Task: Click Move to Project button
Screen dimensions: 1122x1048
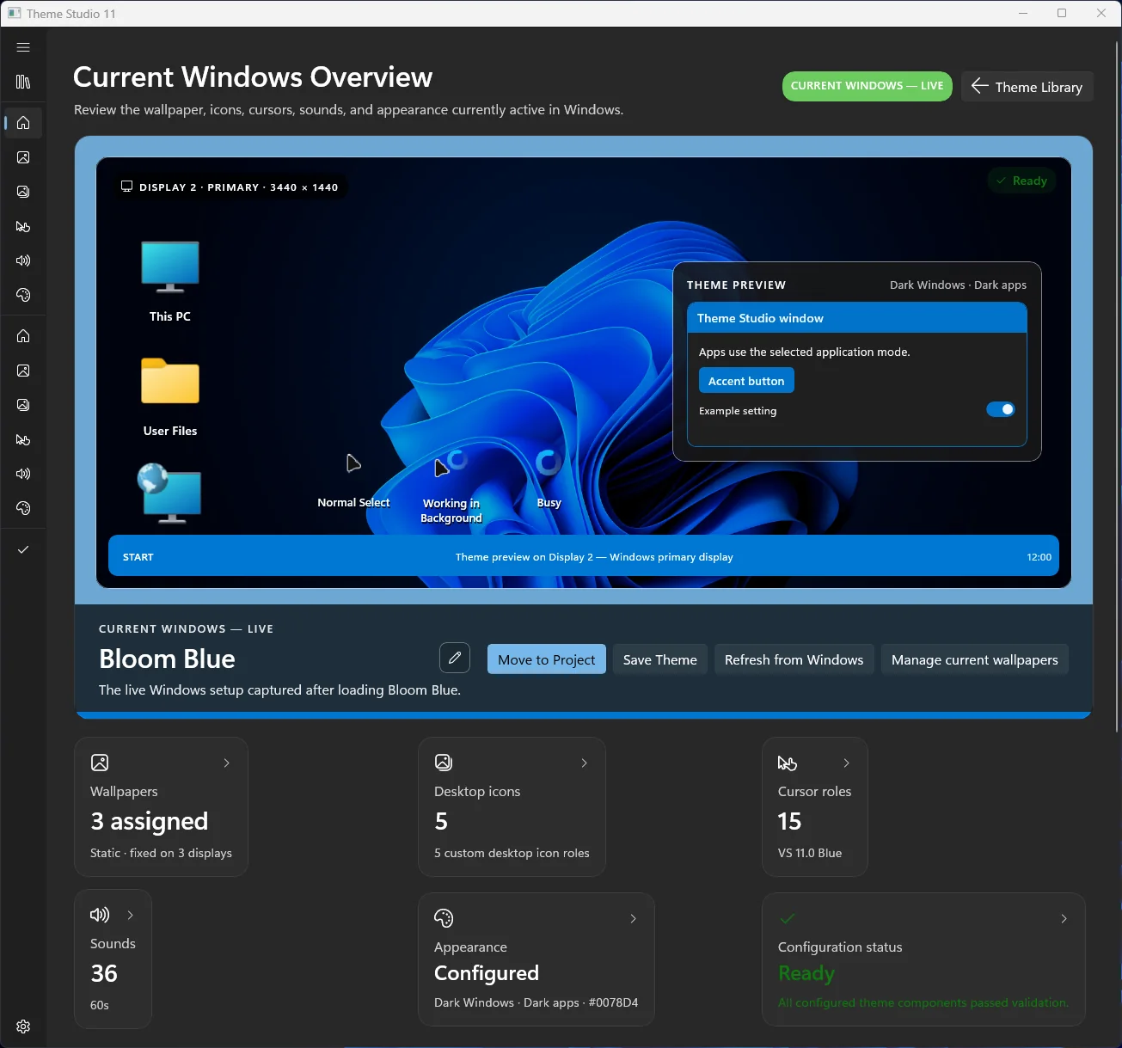Action: (547, 659)
